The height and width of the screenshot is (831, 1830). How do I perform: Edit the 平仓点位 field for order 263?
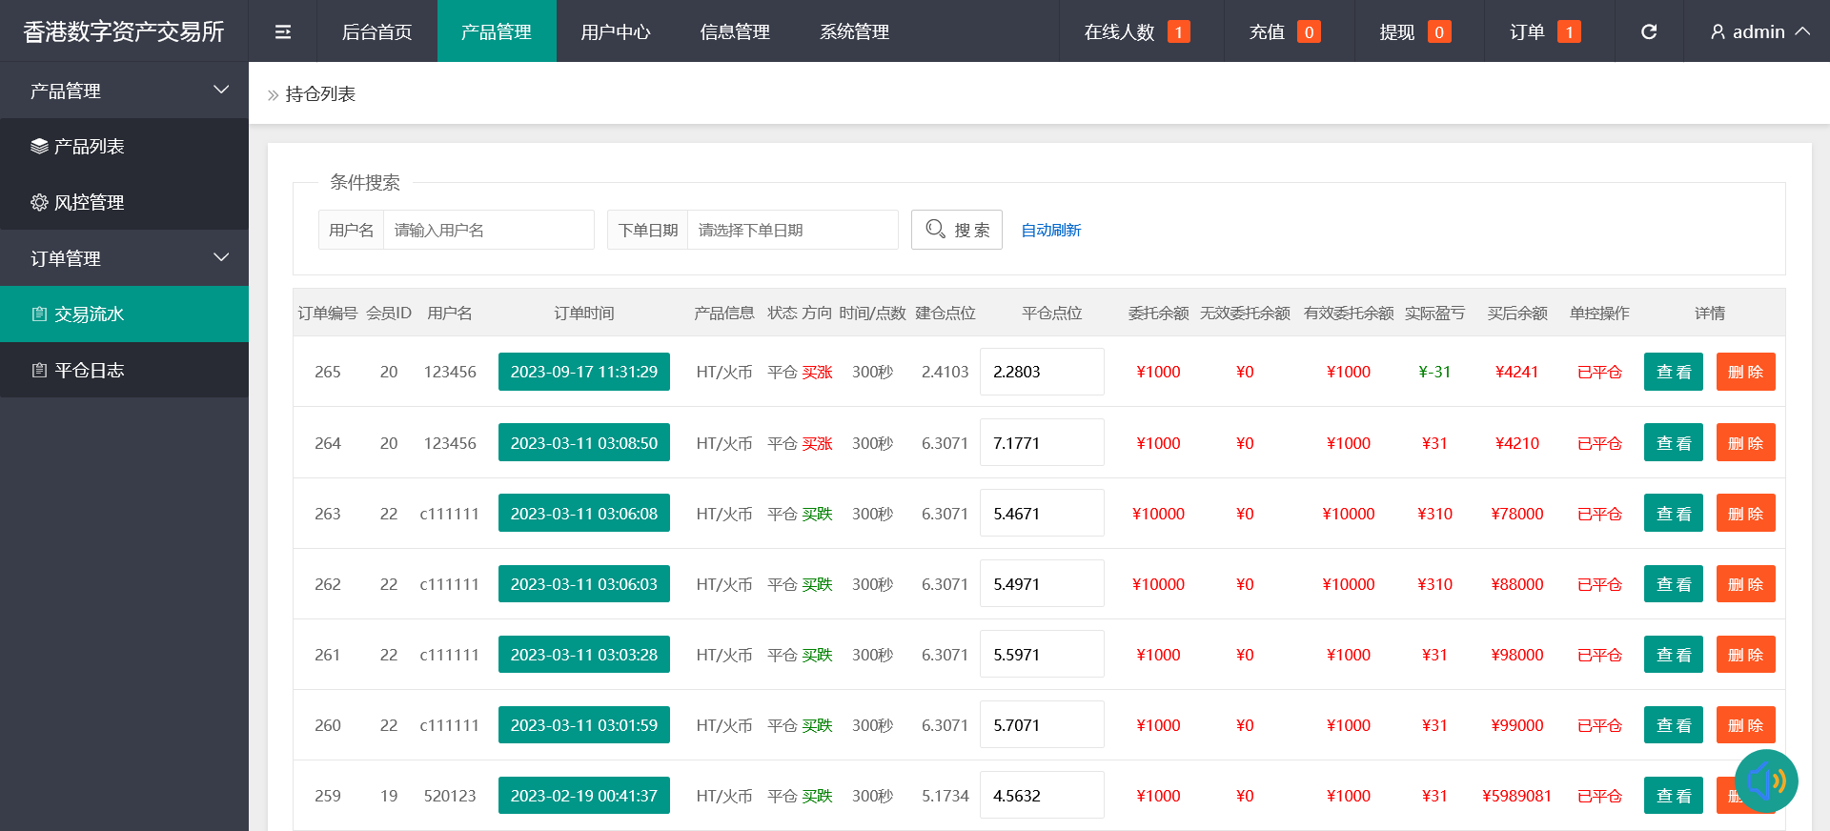(x=1041, y=514)
